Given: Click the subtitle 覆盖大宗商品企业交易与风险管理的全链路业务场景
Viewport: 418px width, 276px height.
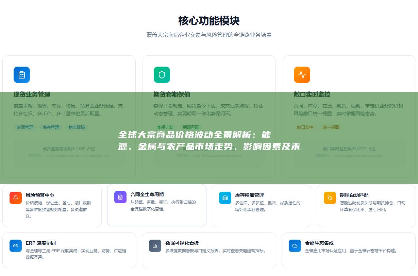Looking at the screenshot, I should pyautogui.click(x=209, y=35).
